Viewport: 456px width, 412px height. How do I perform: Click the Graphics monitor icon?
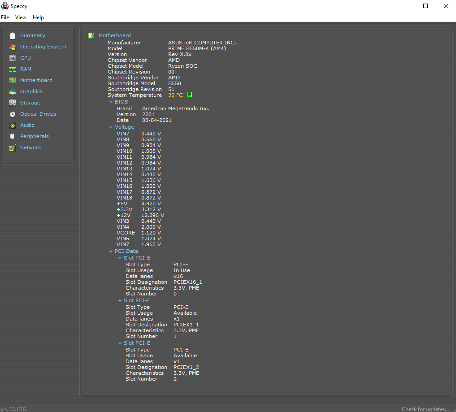pos(13,92)
